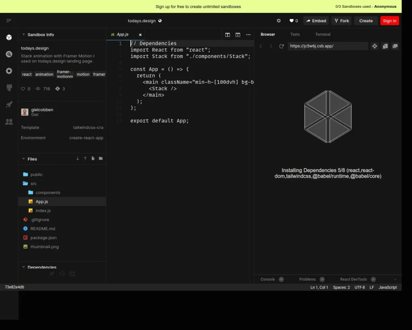Click the split editor layout icon
Screen dimensions: 412x330
(x=228, y=35)
